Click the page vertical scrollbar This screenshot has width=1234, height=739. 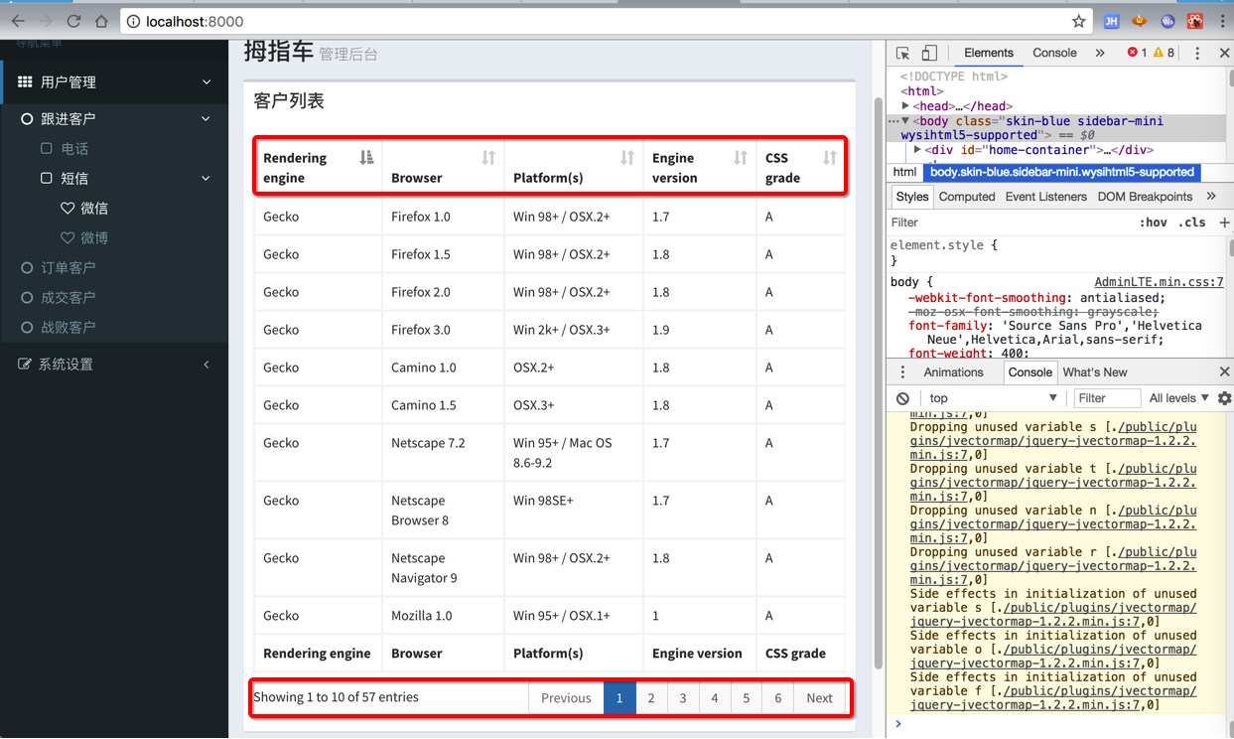point(878,382)
